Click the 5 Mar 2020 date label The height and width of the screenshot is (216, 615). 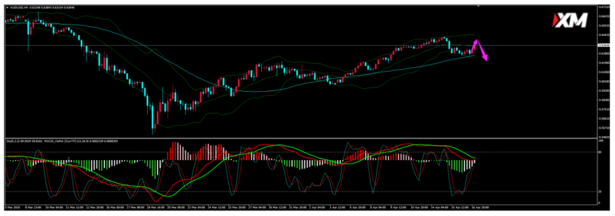tap(13, 207)
